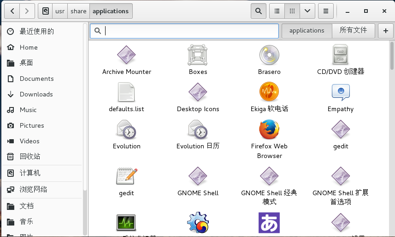Select the GNOME Shell 经典模式 icon

click(x=269, y=176)
